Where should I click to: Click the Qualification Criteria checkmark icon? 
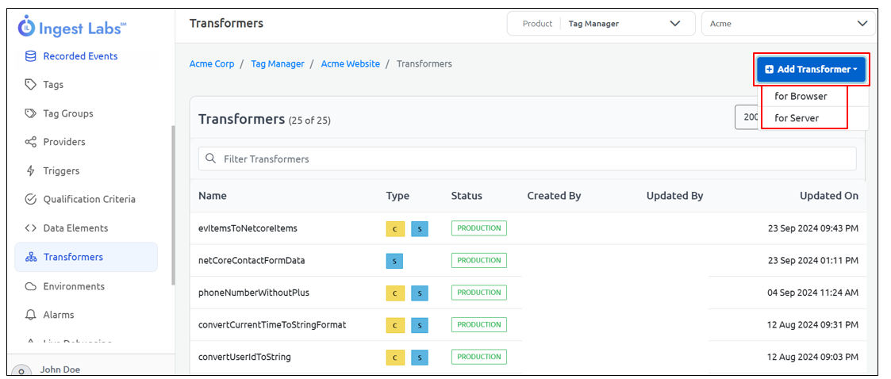click(31, 199)
